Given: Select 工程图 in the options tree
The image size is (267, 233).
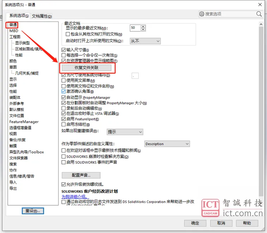Looking at the screenshot, I should [x=15, y=37].
